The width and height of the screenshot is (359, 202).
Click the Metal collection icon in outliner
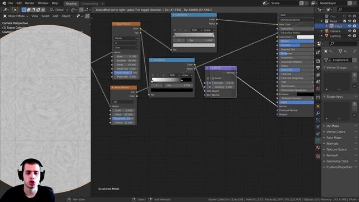pyautogui.click(x=326, y=21)
